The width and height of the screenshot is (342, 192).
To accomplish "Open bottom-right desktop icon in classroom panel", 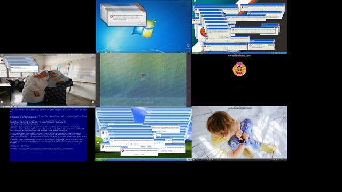I will point(92,102).
